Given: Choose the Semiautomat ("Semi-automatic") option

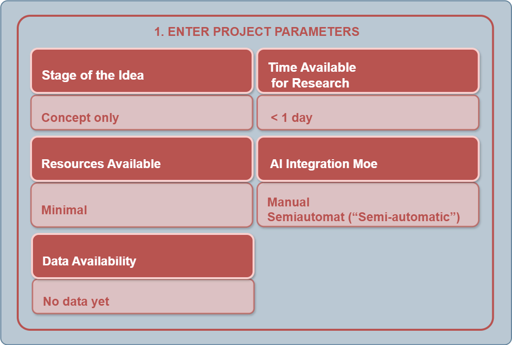Looking at the screenshot, I should (363, 217).
